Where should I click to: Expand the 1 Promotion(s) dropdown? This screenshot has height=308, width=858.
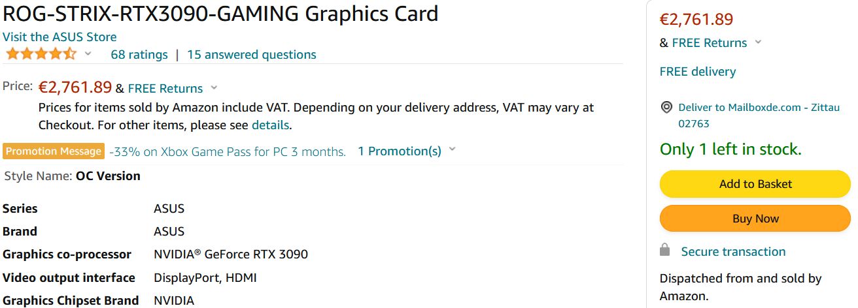pyautogui.click(x=452, y=150)
